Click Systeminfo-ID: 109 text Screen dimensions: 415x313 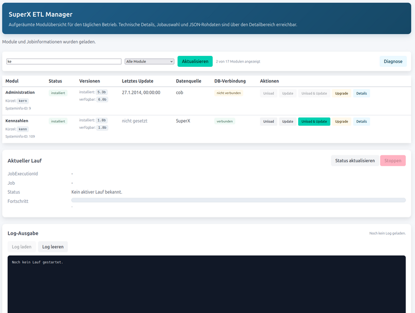(x=20, y=136)
